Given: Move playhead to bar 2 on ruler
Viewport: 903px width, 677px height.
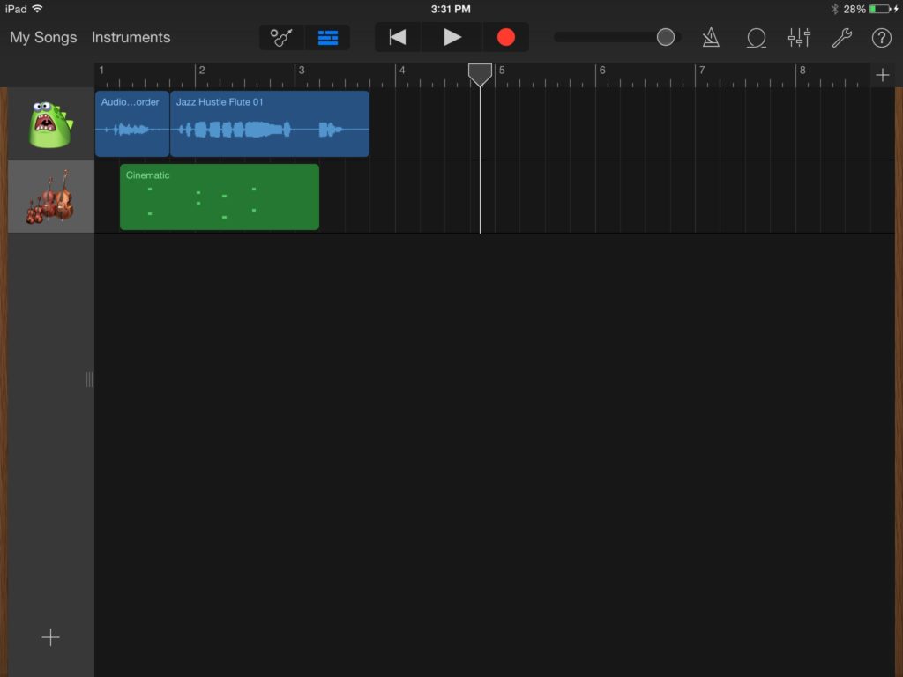Looking at the screenshot, I should (x=201, y=71).
